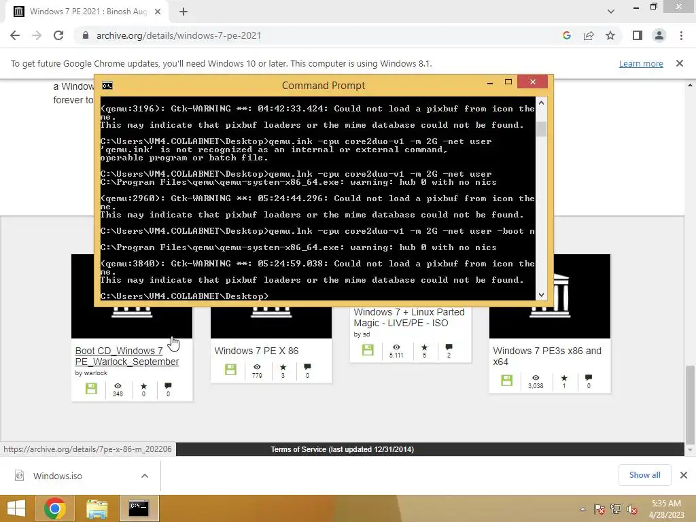Share this page icon in address bar
696x522 pixels.
[589, 35]
